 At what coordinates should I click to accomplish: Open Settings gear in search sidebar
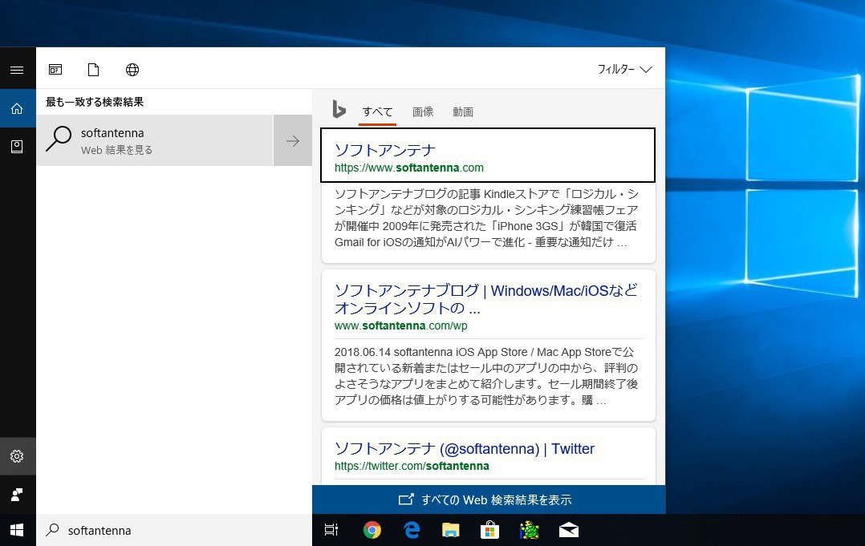click(17, 456)
